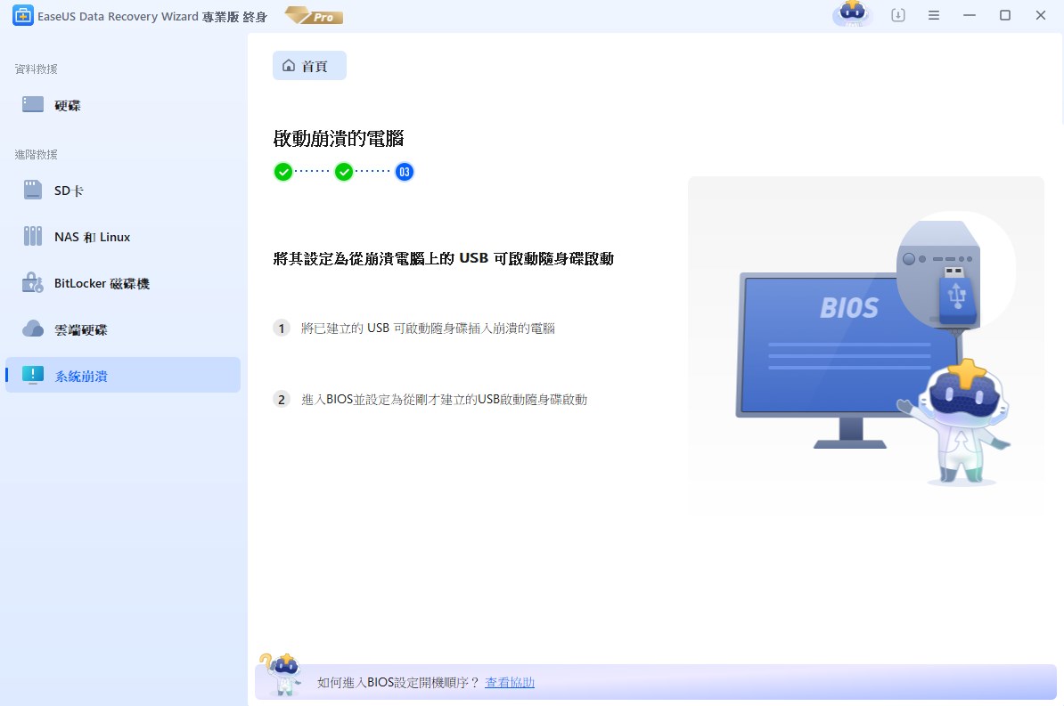Open SD卡 recovery from the sidebar
The height and width of the screenshot is (706, 1064).
coord(32,190)
